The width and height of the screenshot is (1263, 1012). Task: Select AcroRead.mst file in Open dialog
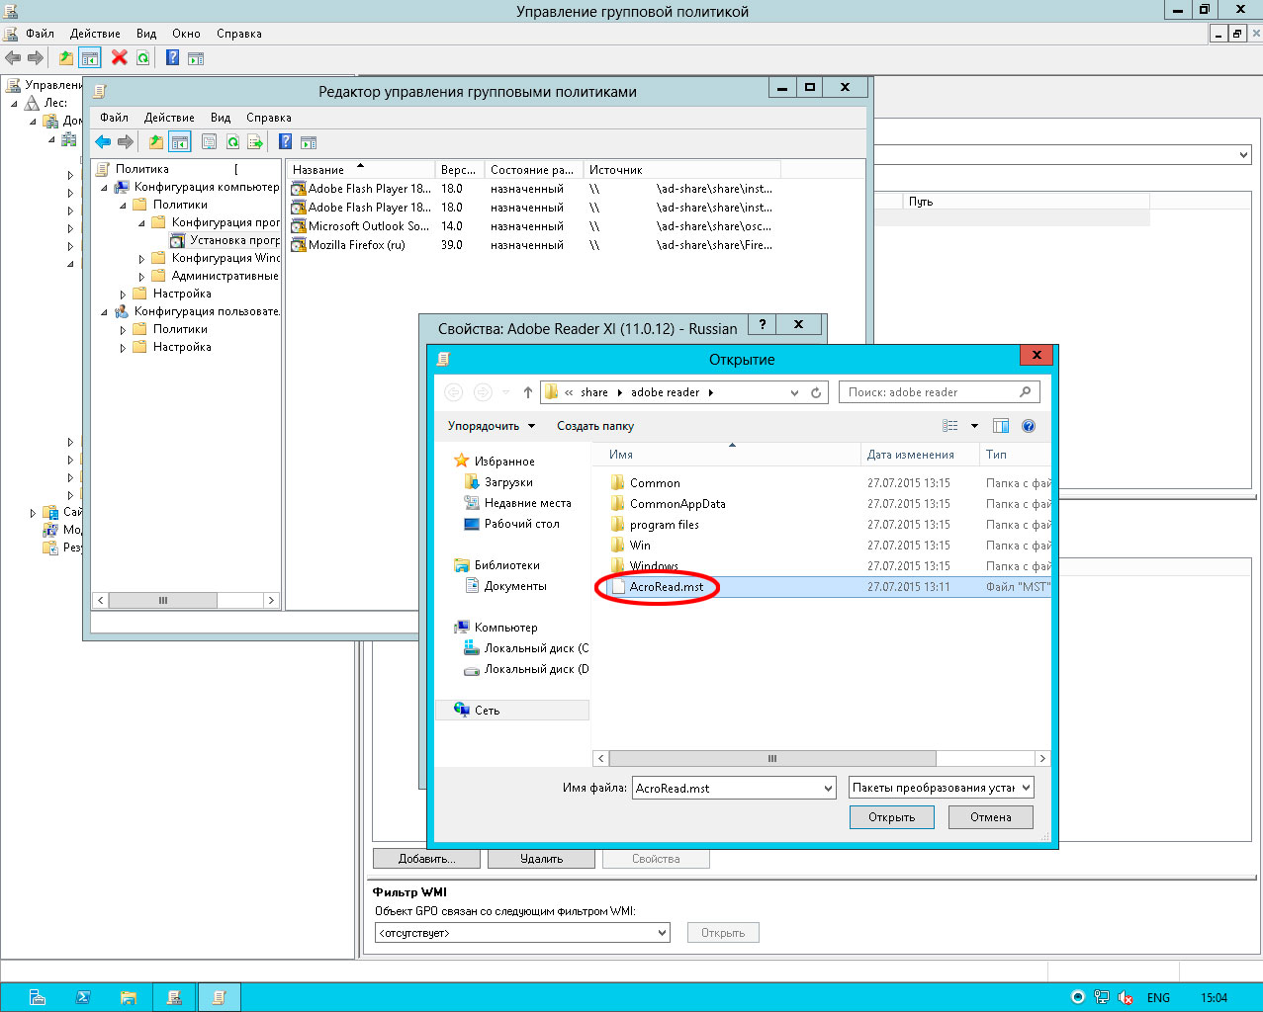pyautogui.click(x=831, y=587)
